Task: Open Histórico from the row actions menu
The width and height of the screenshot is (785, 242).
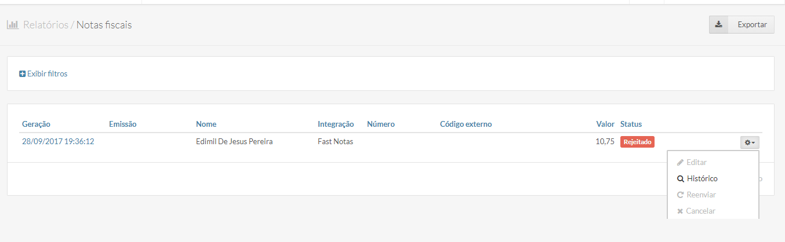Action: pyautogui.click(x=702, y=179)
